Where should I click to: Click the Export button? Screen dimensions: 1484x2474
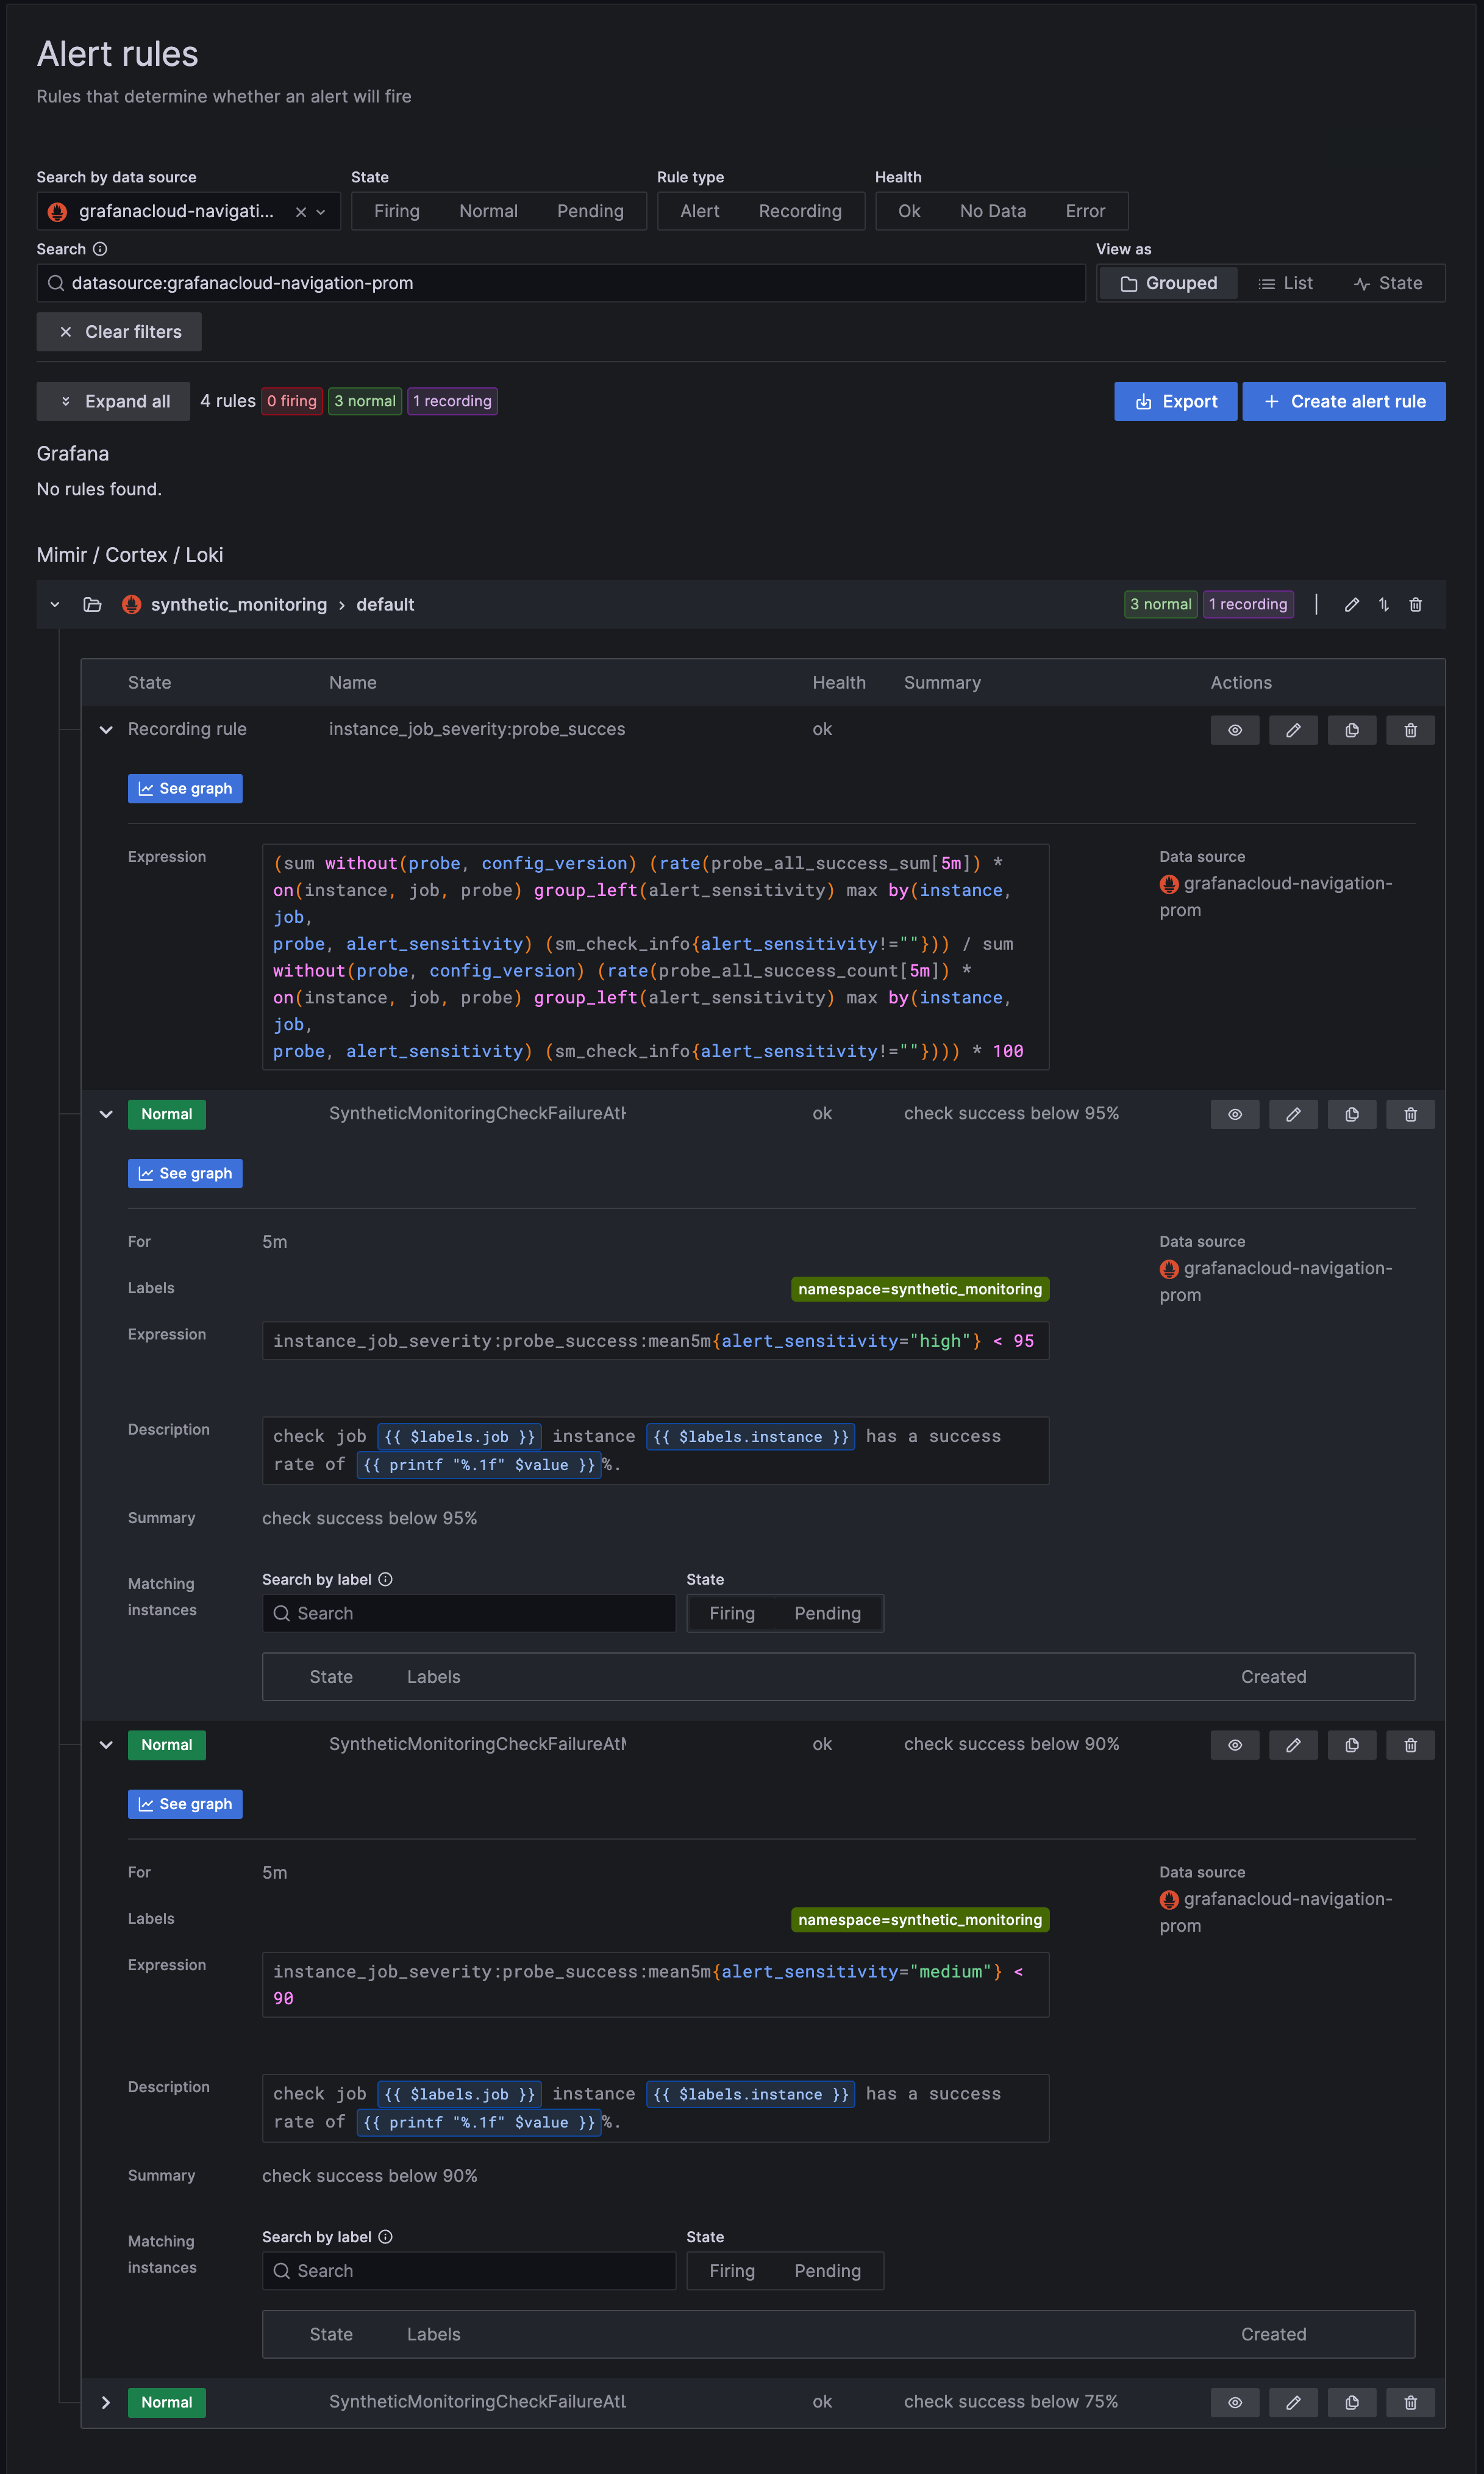(x=1175, y=401)
